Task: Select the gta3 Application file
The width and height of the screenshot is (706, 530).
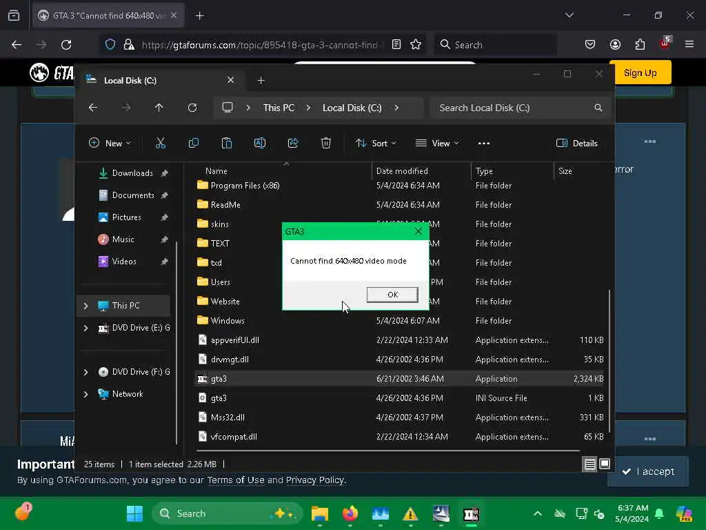Action: pos(219,379)
